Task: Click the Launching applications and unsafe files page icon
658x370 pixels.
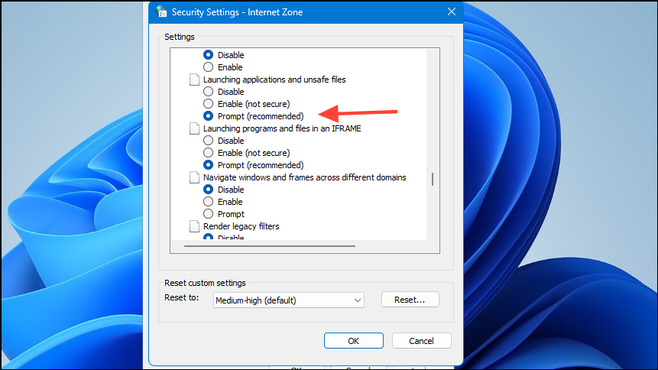Action: 194,80
